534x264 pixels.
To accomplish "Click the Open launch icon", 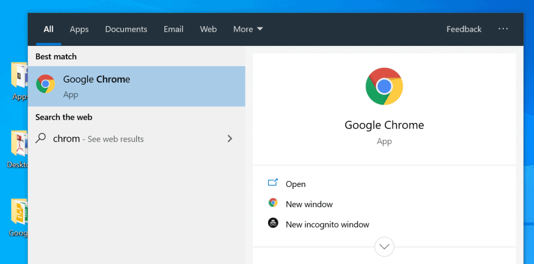I will [273, 182].
